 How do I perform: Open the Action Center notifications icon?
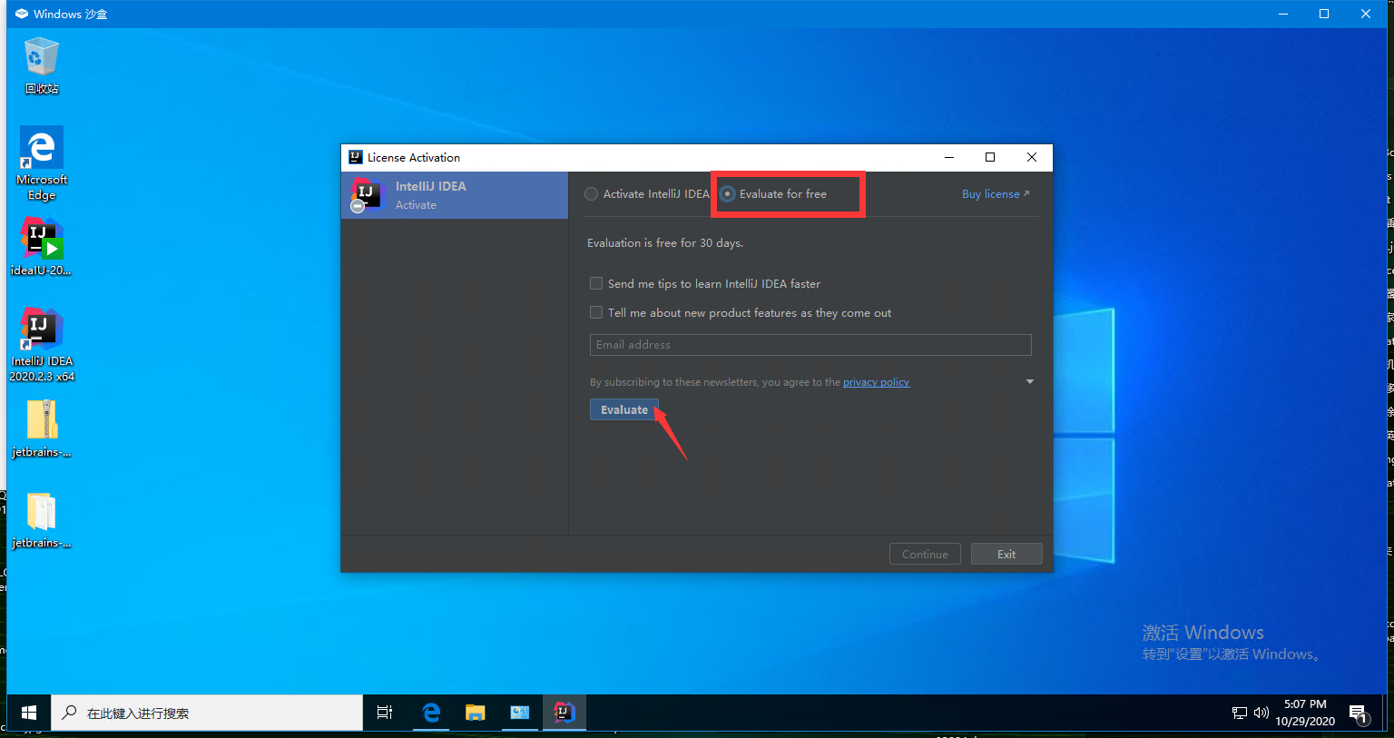tap(1359, 713)
